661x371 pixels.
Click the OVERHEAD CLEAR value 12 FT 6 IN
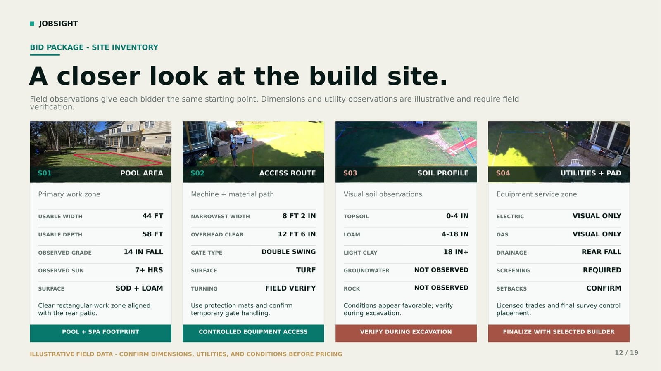297,234
